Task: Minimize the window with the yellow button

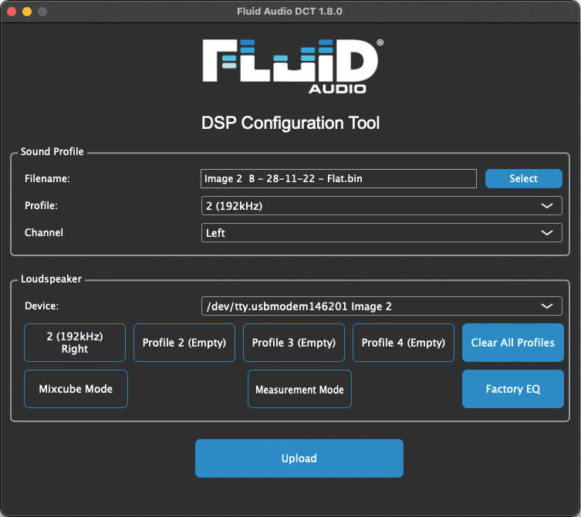Action: click(x=26, y=12)
